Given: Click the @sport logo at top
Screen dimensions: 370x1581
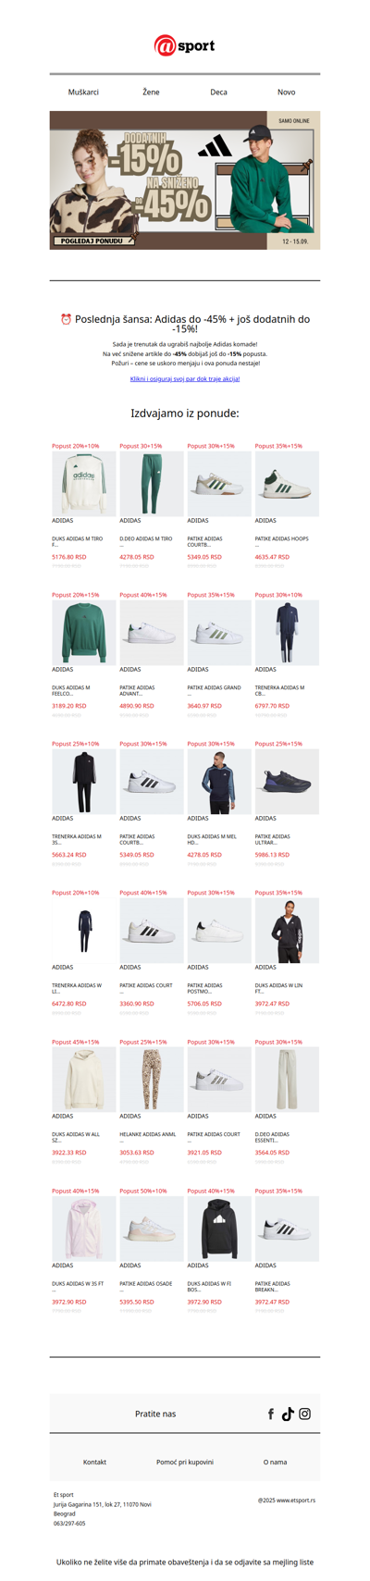Looking at the screenshot, I should pyautogui.click(x=184, y=45).
